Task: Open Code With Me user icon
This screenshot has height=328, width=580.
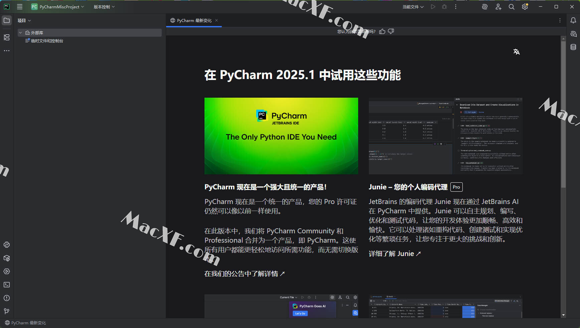Action: [498, 7]
